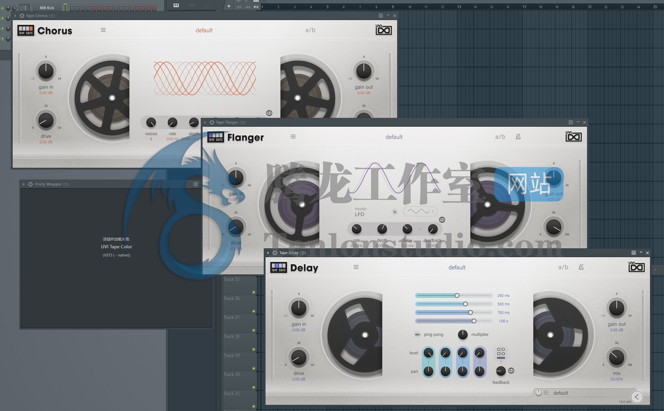This screenshot has height=411, width=664.
Task: Click the link icon next to Delay feedback knob
Action: click(x=511, y=371)
